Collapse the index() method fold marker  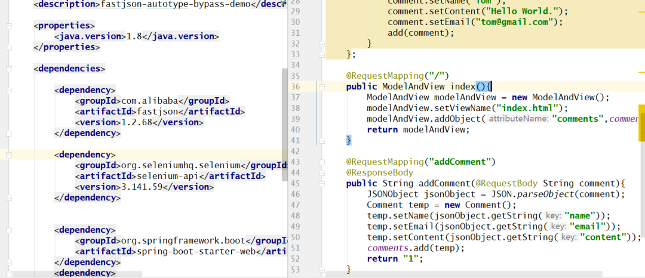click(322, 87)
